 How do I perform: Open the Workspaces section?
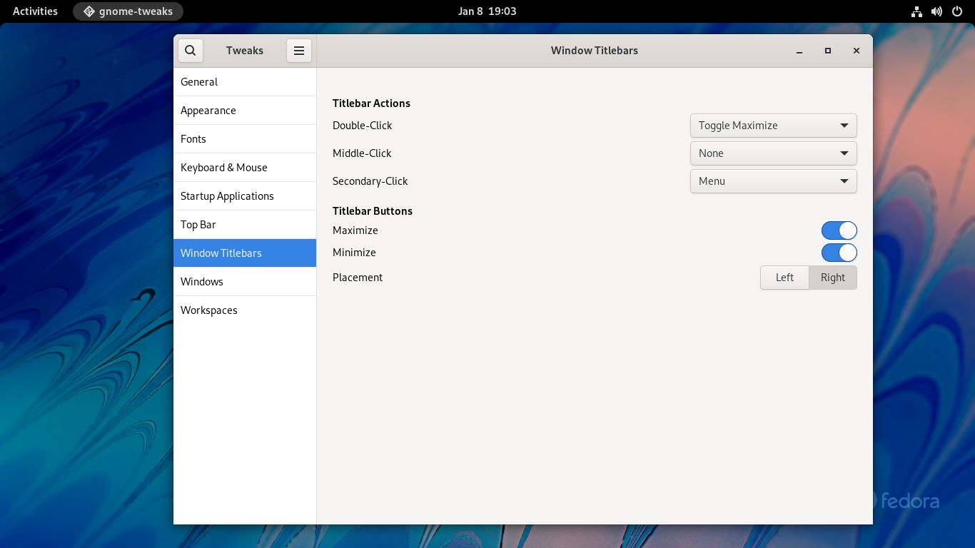coord(245,310)
